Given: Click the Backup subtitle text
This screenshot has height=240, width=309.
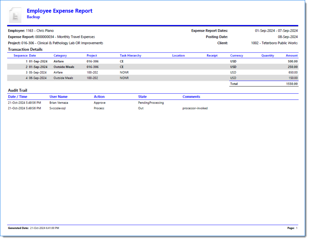Looking at the screenshot, I should click(x=33, y=17).
